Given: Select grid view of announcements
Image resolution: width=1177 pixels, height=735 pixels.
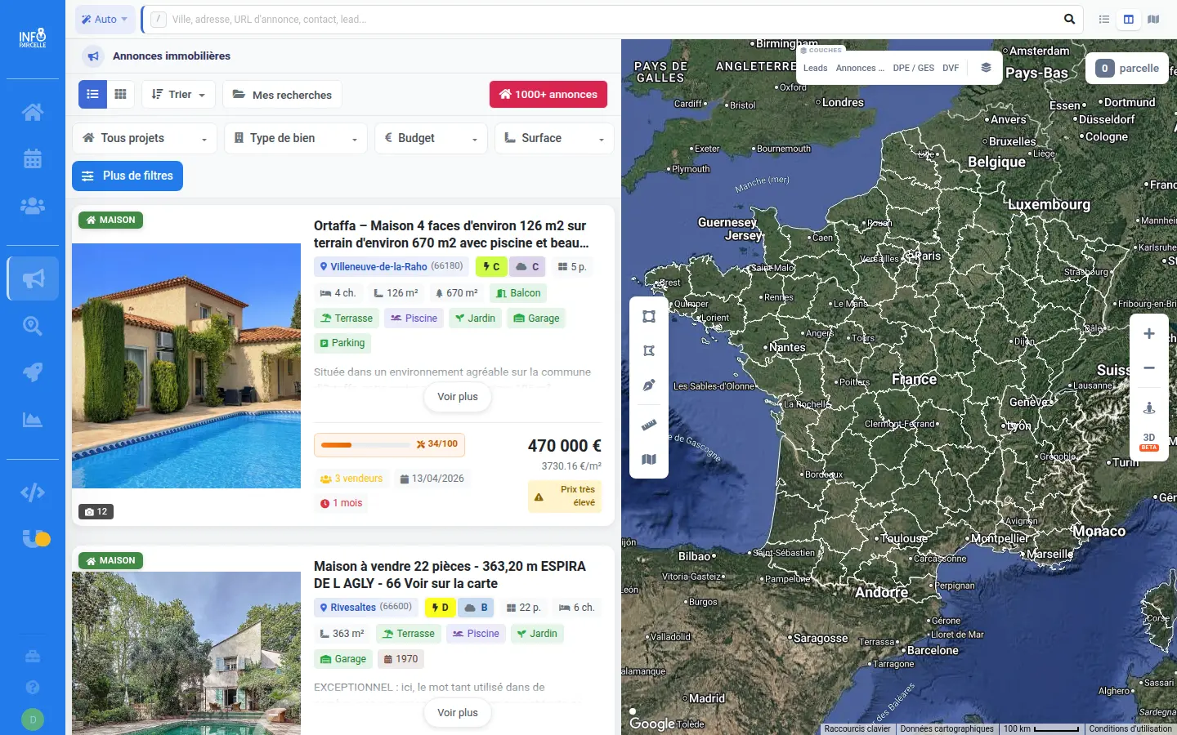Looking at the screenshot, I should point(120,94).
